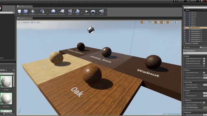This screenshot has width=207, height=116.
Task: Switch to the Viewport 1 tab
Action: click(24, 18)
